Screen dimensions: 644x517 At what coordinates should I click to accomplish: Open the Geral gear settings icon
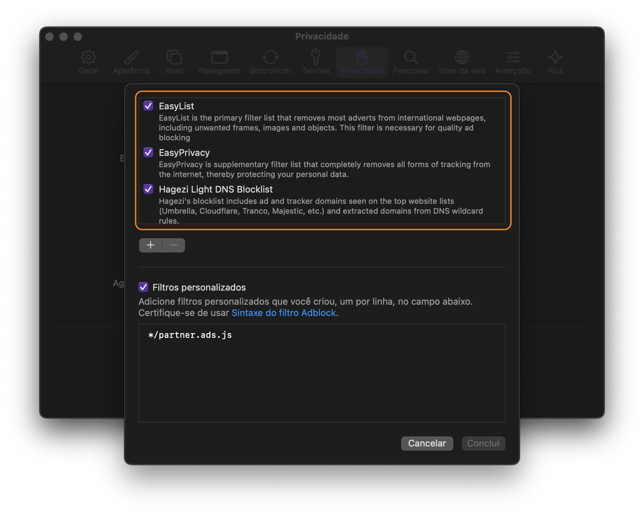coord(88,57)
